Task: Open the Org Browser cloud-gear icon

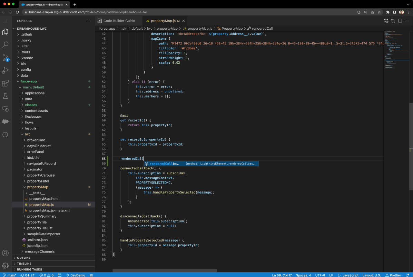Action: coord(5,108)
